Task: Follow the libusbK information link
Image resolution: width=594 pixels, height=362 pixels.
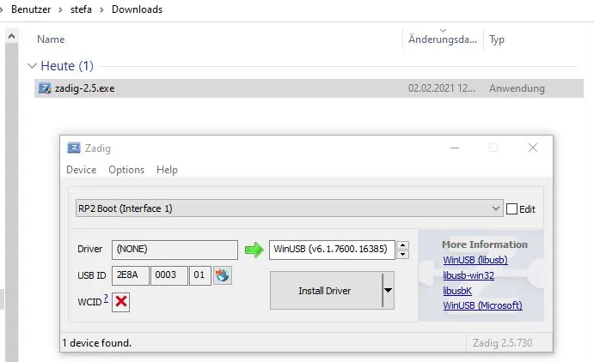Action: (458, 290)
